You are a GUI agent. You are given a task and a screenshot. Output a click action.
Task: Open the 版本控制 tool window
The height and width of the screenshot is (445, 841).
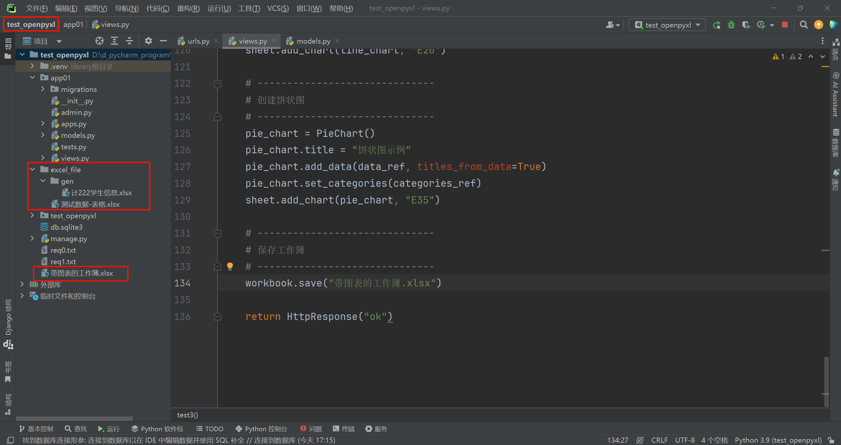[36, 429]
